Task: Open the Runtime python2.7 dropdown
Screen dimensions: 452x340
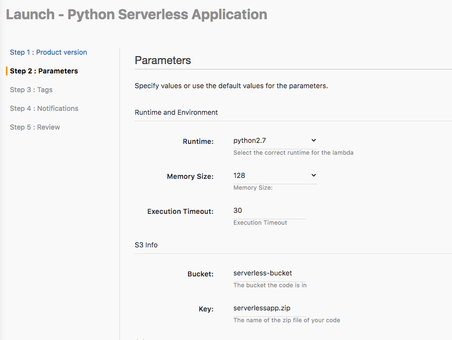Action: pyautogui.click(x=274, y=141)
